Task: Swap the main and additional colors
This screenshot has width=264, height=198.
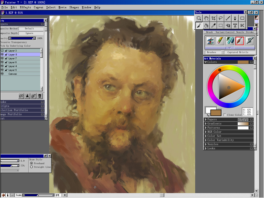Action: pyautogui.click(x=208, y=115)
